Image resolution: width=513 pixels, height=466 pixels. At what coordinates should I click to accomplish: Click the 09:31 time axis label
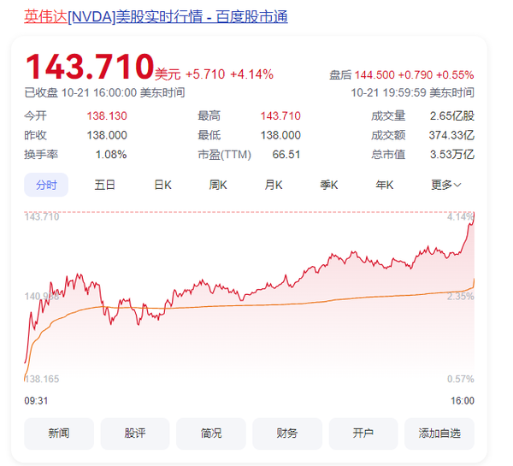[36, 400]
